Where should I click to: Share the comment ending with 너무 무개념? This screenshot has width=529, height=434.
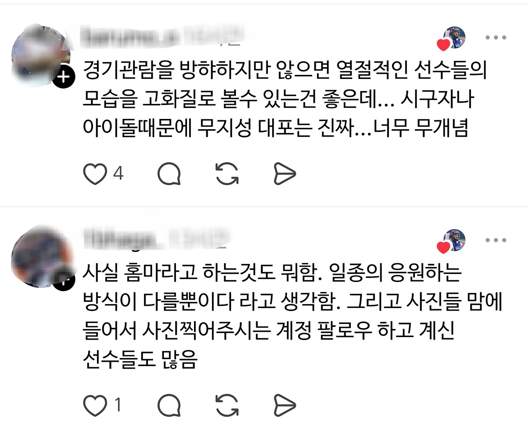pyautogui.click(x=285, y=174)
